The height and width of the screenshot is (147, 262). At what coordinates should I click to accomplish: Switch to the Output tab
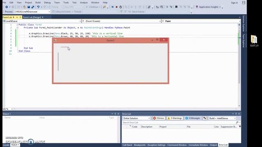pos(213,145)
